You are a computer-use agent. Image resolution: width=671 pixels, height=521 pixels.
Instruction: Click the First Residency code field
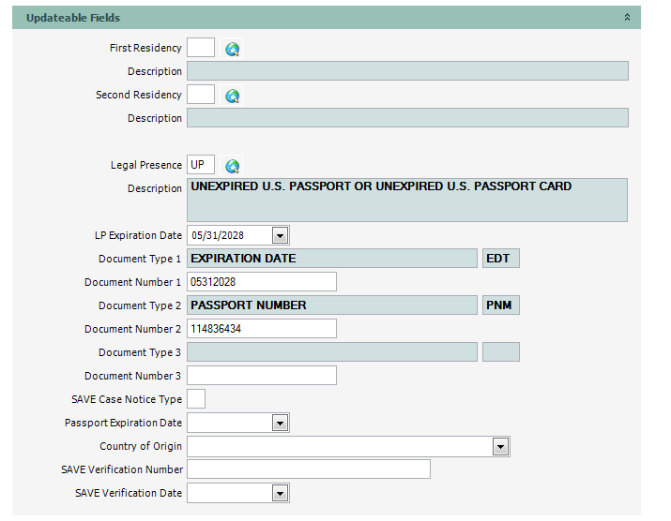201,48
